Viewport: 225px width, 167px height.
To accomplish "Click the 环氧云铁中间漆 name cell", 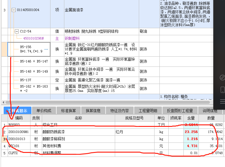I will click(x=102, y=71).
